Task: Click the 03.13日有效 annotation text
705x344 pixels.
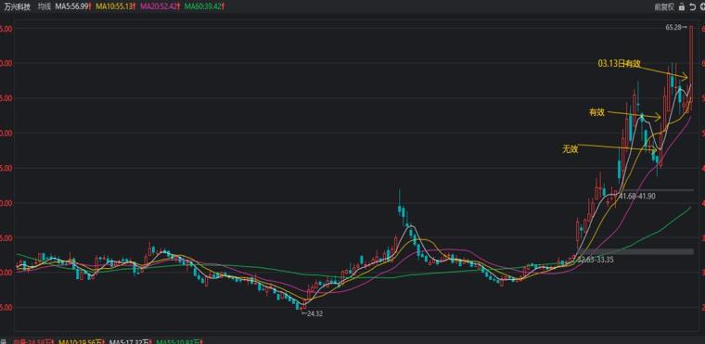Action: pos(619,64)
